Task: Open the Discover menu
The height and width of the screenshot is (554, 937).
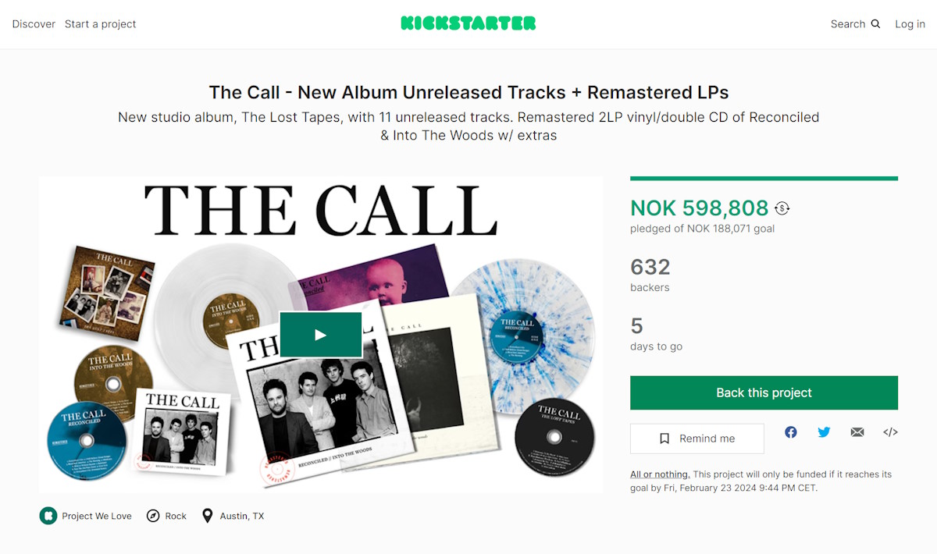Action: coord(34,24)
